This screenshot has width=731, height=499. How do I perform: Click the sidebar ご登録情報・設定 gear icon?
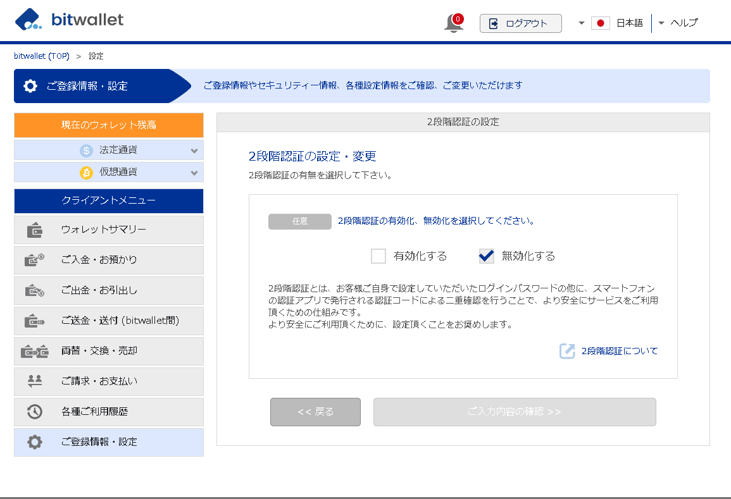click(x=35, y=441)
